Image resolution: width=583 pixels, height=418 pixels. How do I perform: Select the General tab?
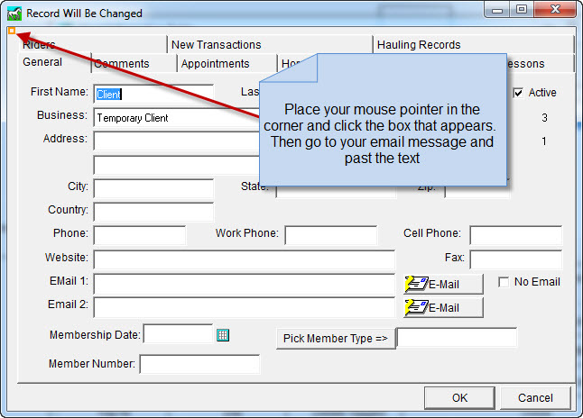click(x=54, y=62)
